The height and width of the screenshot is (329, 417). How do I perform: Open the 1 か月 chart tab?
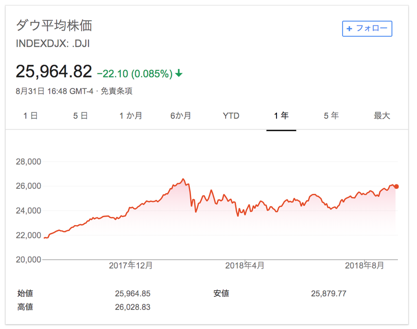(131, 116)
